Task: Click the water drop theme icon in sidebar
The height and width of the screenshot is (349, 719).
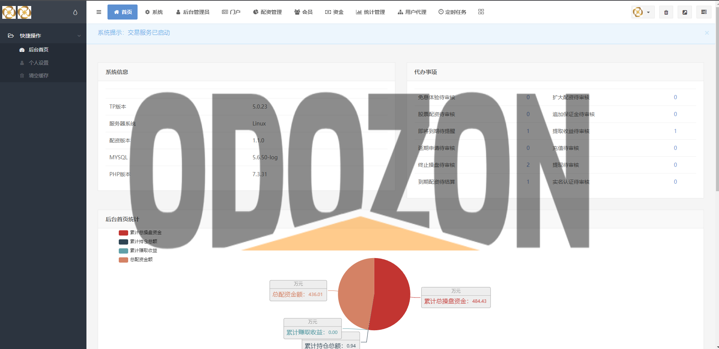Action: [x=75, y=12]
